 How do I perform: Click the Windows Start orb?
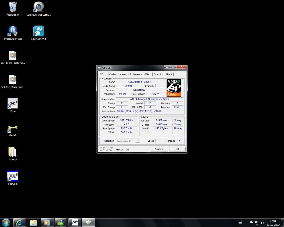6,223
